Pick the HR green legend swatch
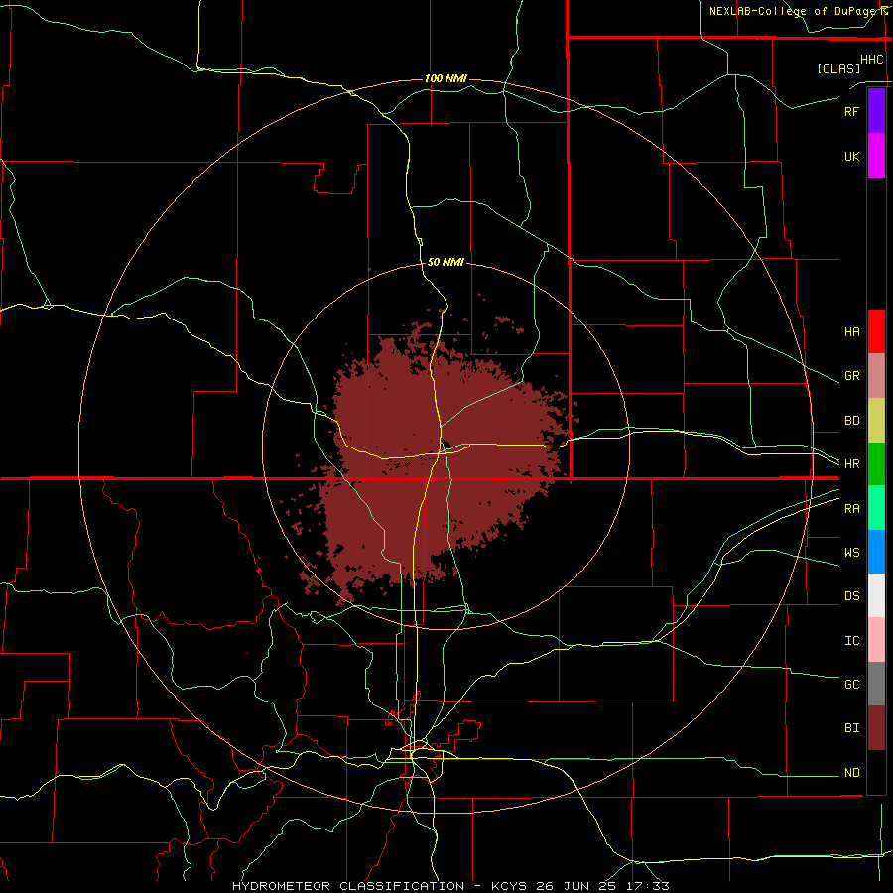893x893 pixels. (x=876, y=464)
